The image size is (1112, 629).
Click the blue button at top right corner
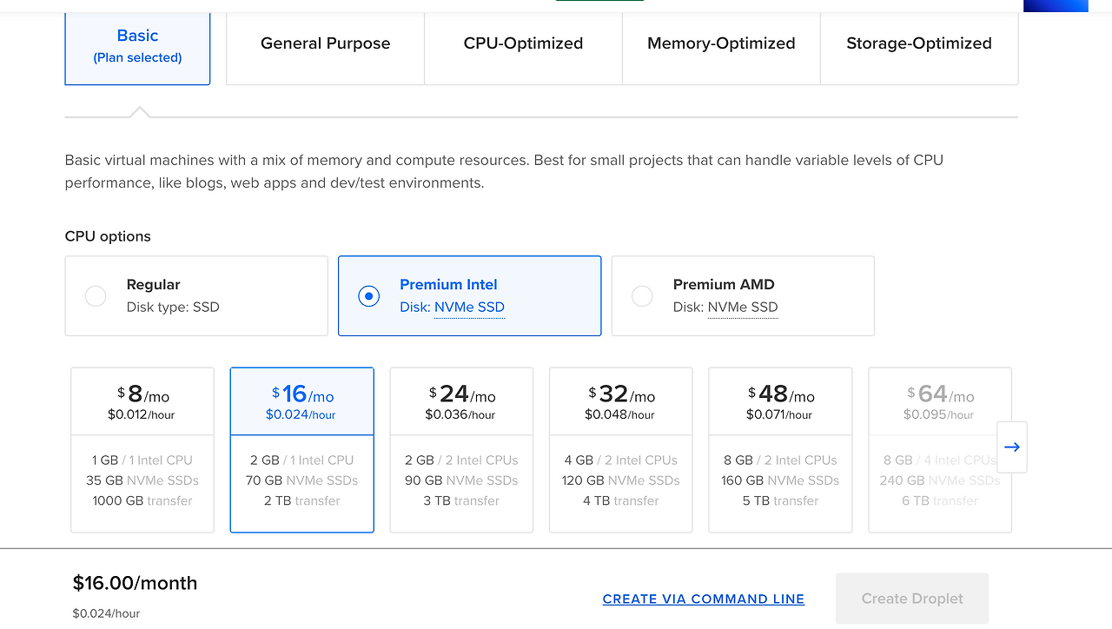[1055, 5]
